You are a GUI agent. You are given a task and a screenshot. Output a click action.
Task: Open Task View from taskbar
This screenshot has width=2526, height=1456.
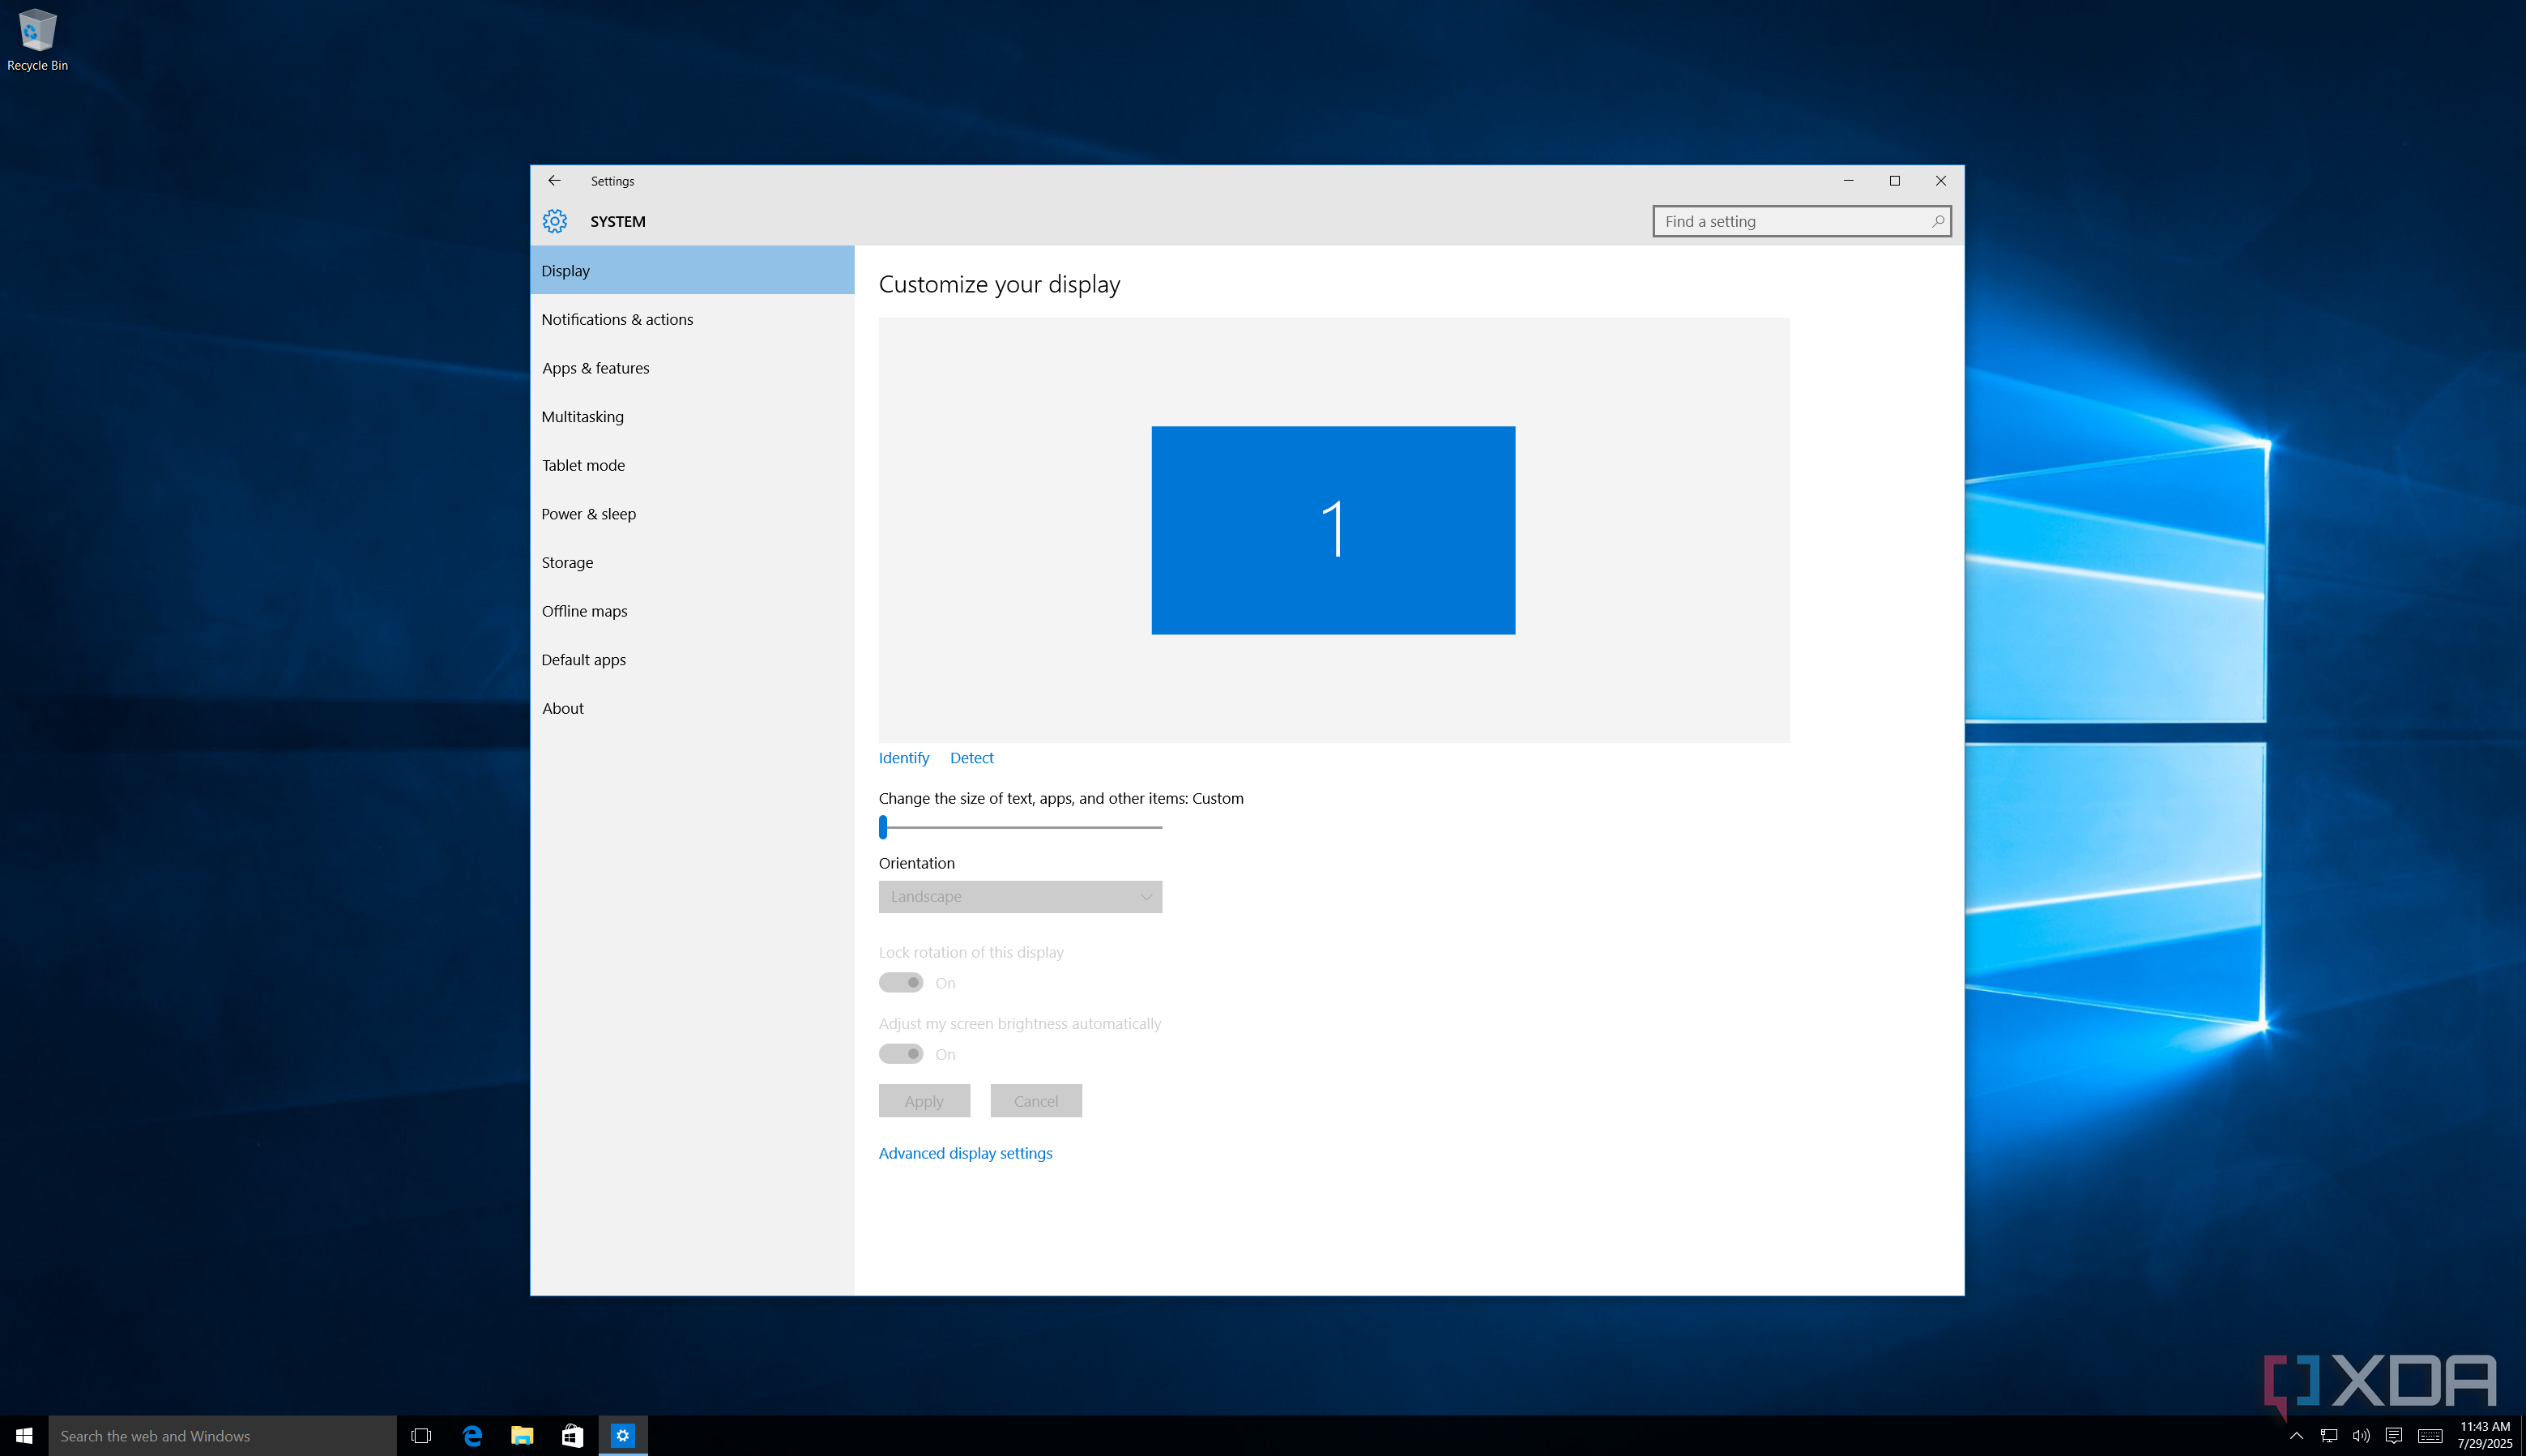coord(420,1436)
